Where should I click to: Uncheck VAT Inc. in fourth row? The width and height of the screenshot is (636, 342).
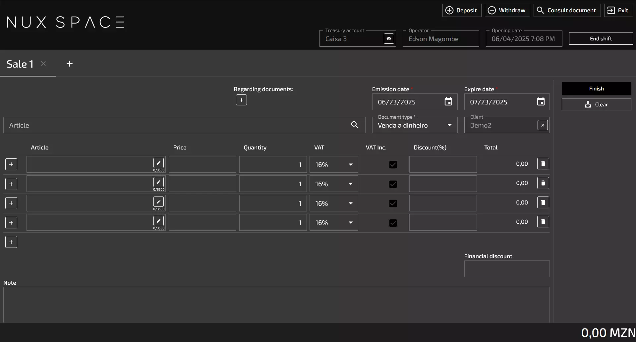393,223
